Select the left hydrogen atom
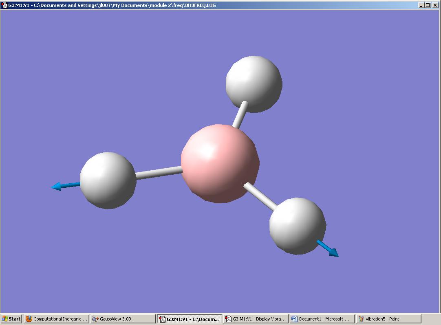 [108, 180]
